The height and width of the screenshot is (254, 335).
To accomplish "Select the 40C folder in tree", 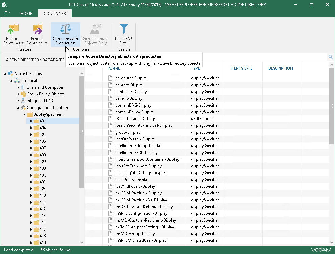I will [x=43, y=175].
